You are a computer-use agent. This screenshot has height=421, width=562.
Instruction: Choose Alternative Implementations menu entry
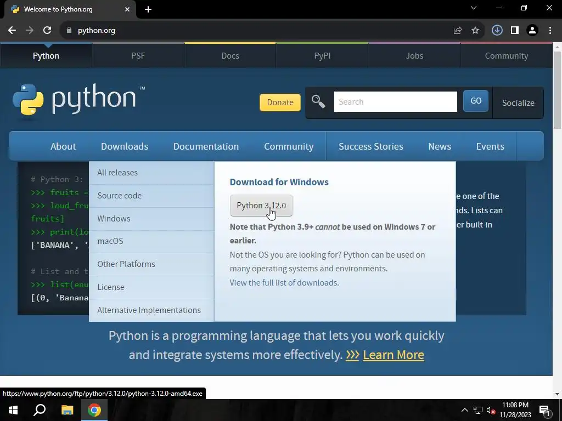pos(151,310)
